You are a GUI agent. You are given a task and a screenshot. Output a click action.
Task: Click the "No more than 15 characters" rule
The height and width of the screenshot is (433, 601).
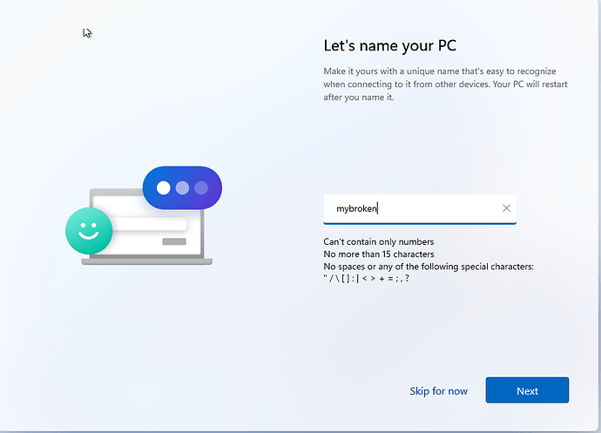[378, 254]
